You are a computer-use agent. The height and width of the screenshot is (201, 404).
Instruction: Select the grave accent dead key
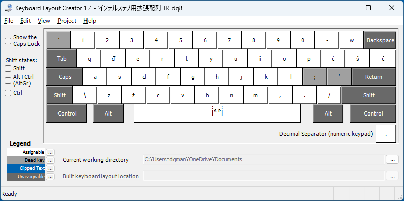click(x=58, y=40)
